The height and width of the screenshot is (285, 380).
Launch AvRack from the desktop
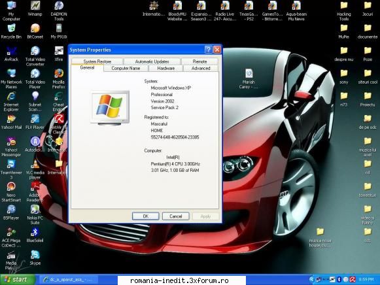tap(11, 54)
